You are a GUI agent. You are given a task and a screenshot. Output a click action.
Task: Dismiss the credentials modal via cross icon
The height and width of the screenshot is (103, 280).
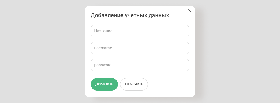pyautogui.click(x=190, y=11)
